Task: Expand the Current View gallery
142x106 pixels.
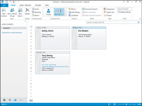Action: click(66, 15)
